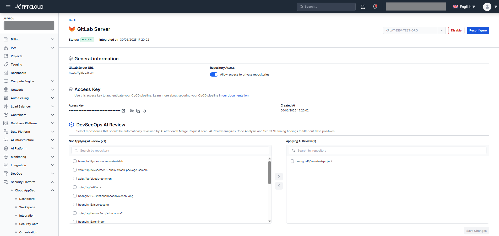Check xplat/fsp/artifacts repository

click(x=75, y=187)
